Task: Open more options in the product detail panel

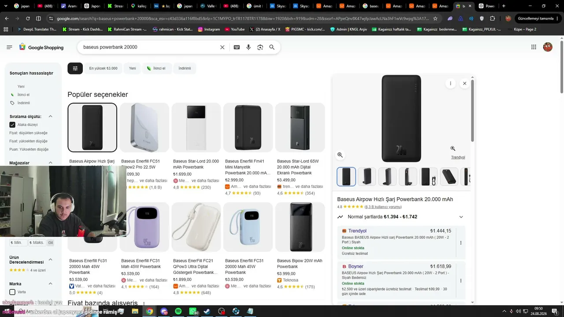Action: point(450,83)
